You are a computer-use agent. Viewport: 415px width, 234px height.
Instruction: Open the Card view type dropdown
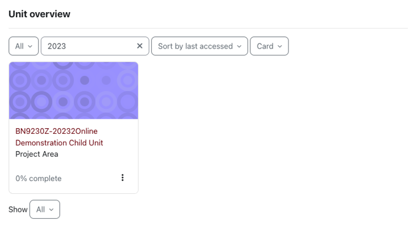coord(269,46)
